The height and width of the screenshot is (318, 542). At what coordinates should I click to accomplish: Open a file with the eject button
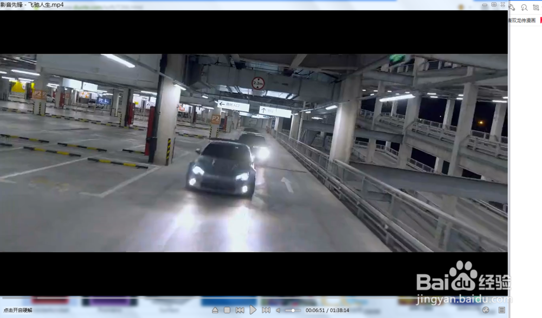215,310
